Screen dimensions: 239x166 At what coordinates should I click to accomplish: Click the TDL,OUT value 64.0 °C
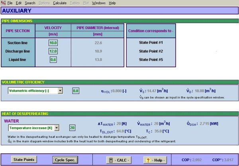click(120, 131)
